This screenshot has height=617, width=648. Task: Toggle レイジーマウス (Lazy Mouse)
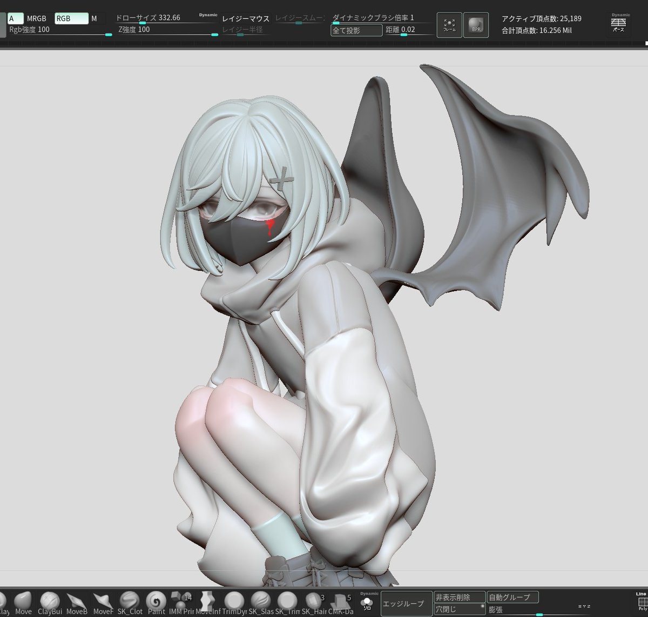click(x=246, y=18)
